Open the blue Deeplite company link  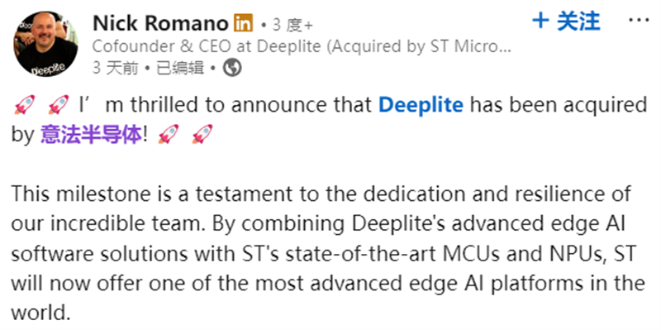[x=421, y=106]
